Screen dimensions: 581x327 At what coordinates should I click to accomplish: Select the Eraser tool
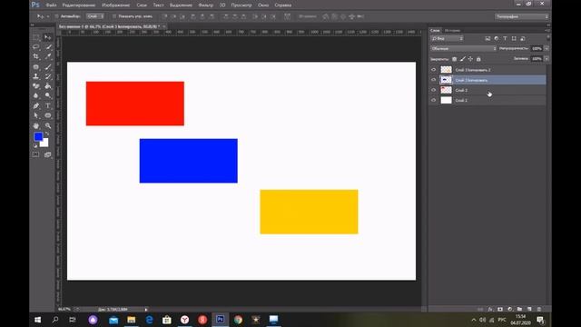[x=36, y=86]
